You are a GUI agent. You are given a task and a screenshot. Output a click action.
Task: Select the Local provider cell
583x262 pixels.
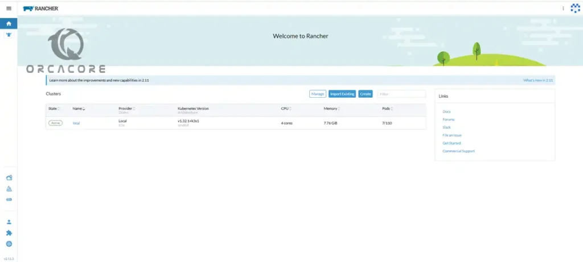click(122, 121)
